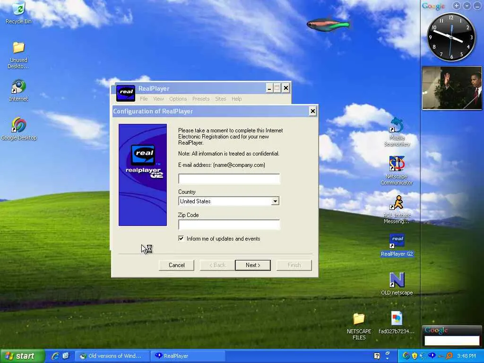This screenshot has height=363, width=484.
Task: Open the Sites menu in RealPlayer window
Action: pos(220,99)
